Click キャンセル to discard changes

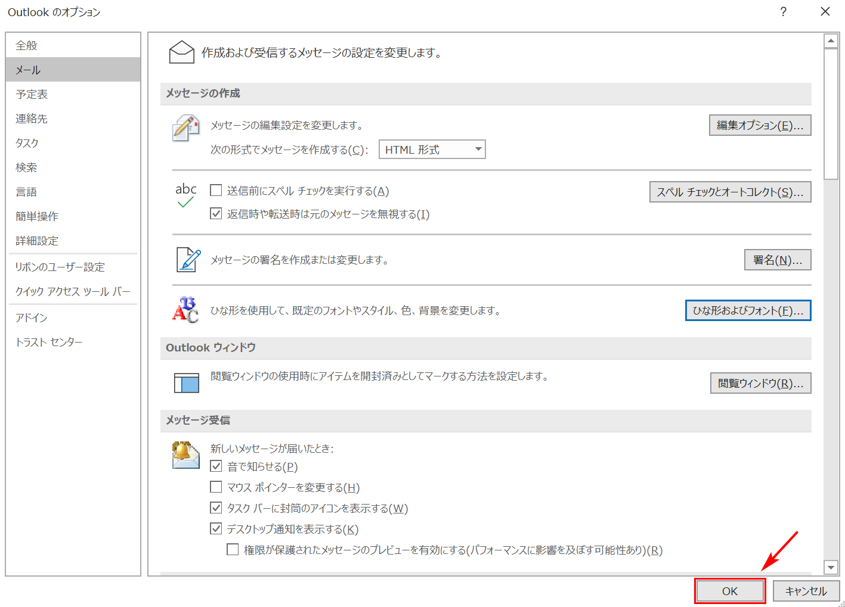point(806,591)
